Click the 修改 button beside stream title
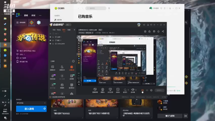Screen dimensions: 215x121 100,30
